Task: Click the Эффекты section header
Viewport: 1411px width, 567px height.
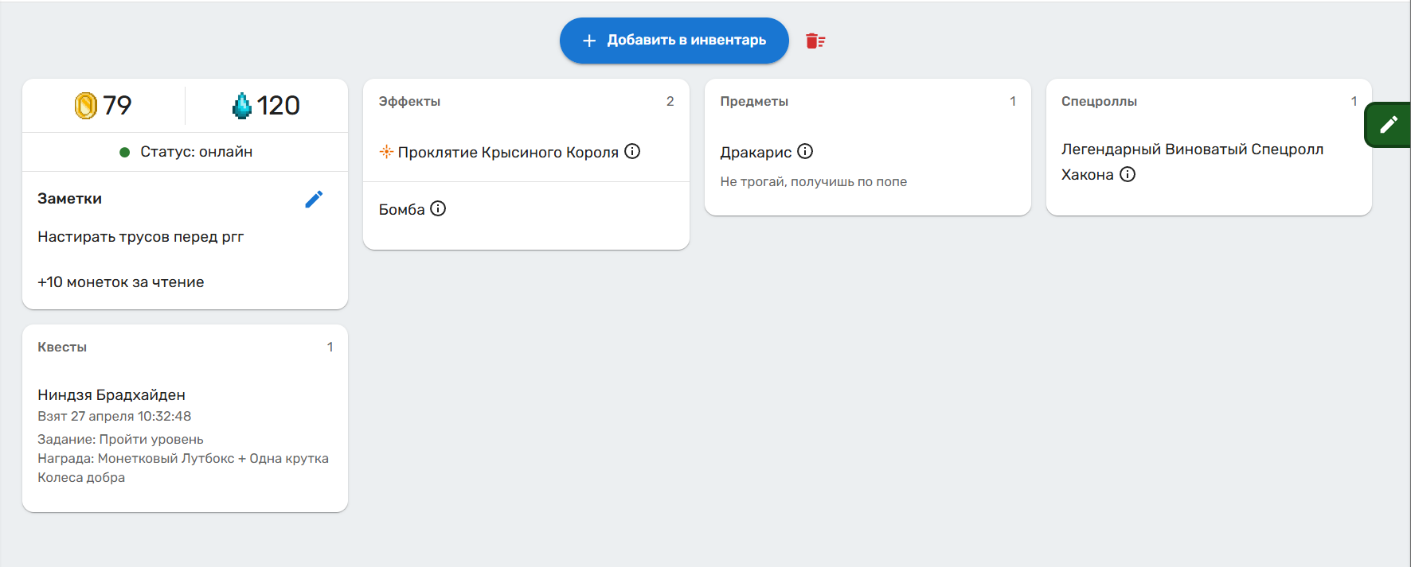Action: [409, 101]
